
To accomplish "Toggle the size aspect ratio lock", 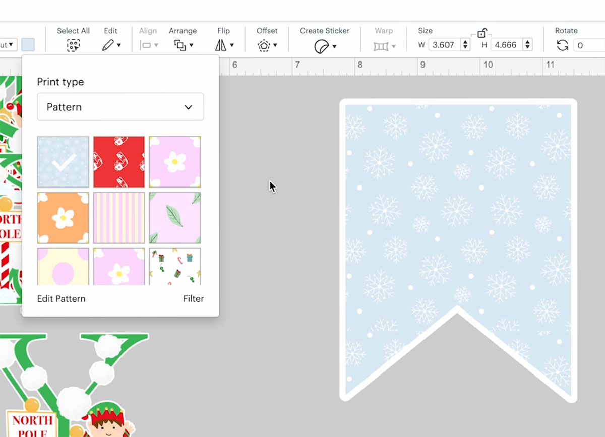I will click(x=481, y=33).
